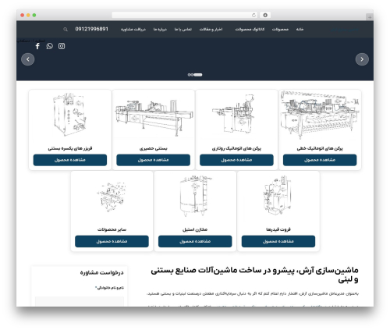View product button under پرکن های اتوماتیک خطی
Image resolution: width=390 pixels, height=330 pixels.
click(x=320, y=160)
